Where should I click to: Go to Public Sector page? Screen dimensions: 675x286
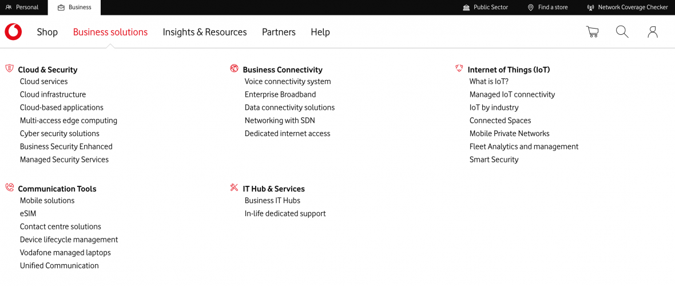click(x=485, y=7)
